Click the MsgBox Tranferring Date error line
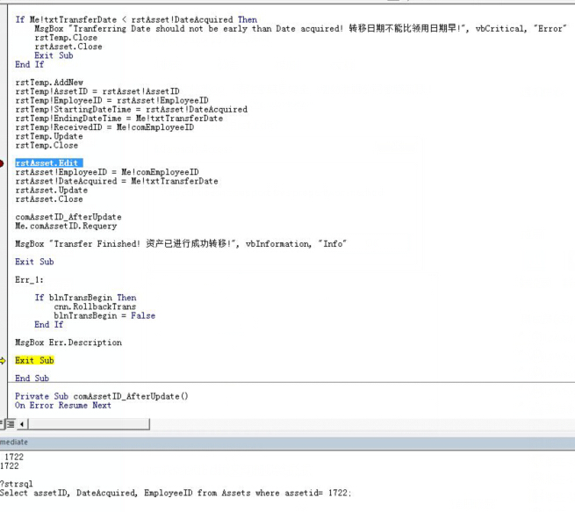The width and height of the screenshot is (575, 512). click(x=300, y=29)
